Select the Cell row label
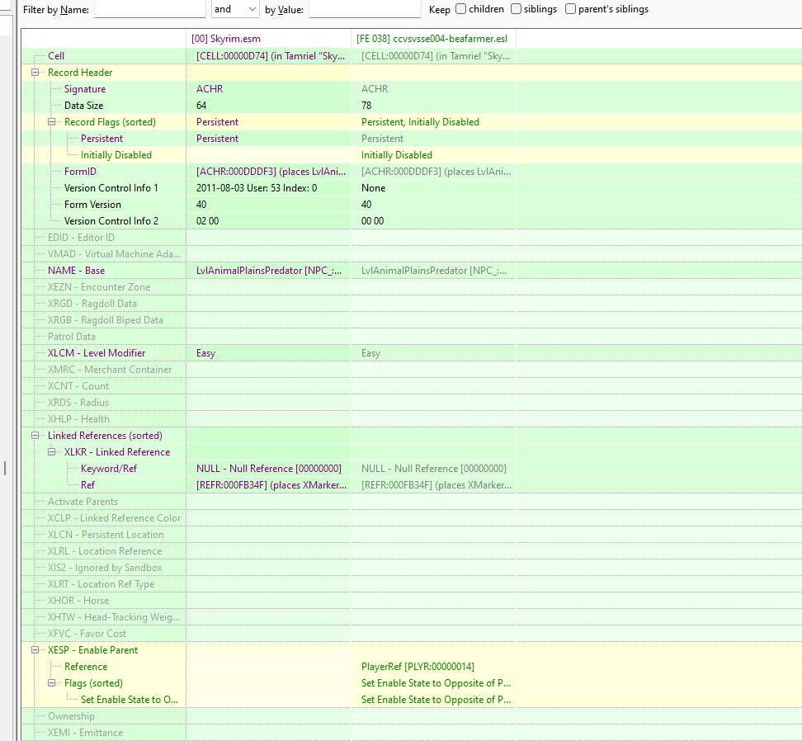The height and width of the screenshot is (741, 802). point(56,56)
